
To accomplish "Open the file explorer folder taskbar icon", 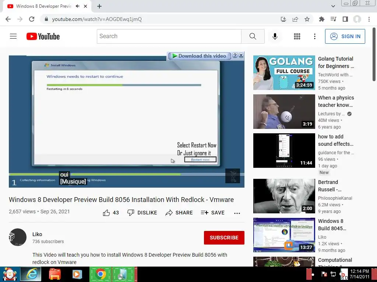I will tap(54, 274).
